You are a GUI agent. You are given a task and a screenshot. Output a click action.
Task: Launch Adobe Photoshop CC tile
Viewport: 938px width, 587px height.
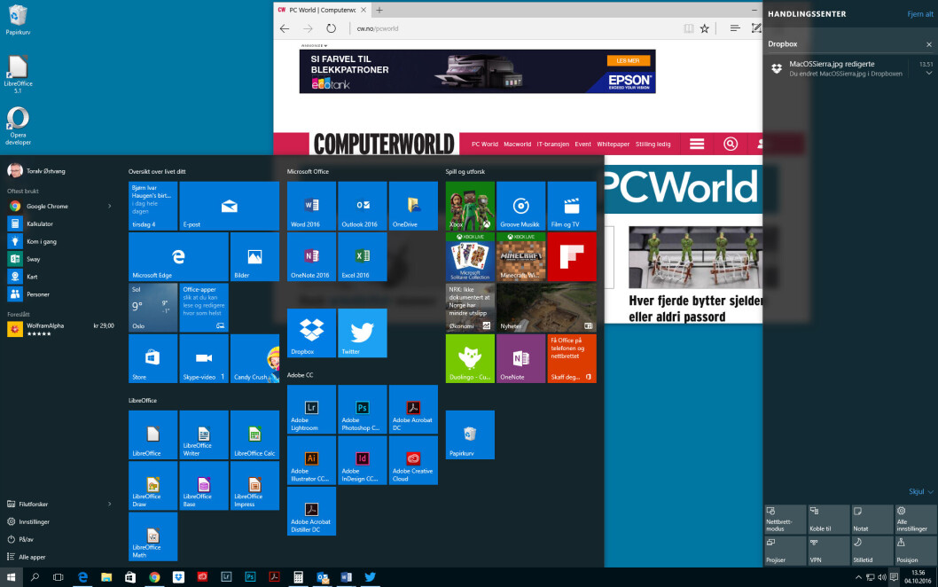tap(362, 410)
